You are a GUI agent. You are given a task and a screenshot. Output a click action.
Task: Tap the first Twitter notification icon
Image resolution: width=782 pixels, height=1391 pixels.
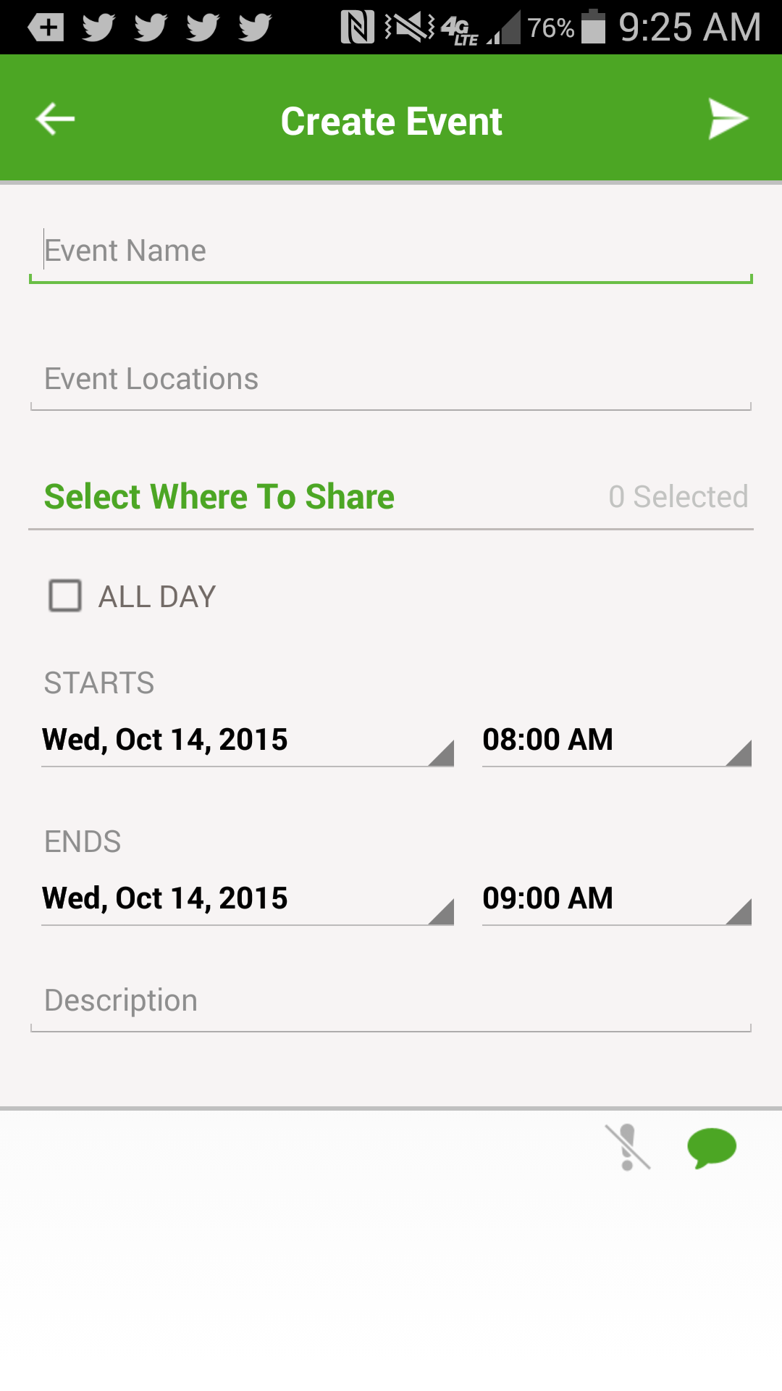98,28
